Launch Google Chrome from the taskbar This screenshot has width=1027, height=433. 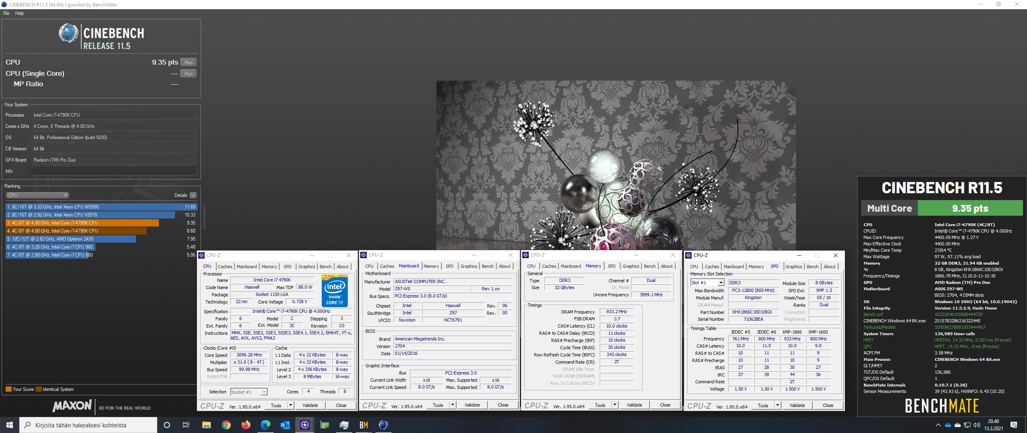226,425
